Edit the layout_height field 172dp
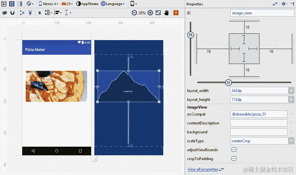 (259, 100)
